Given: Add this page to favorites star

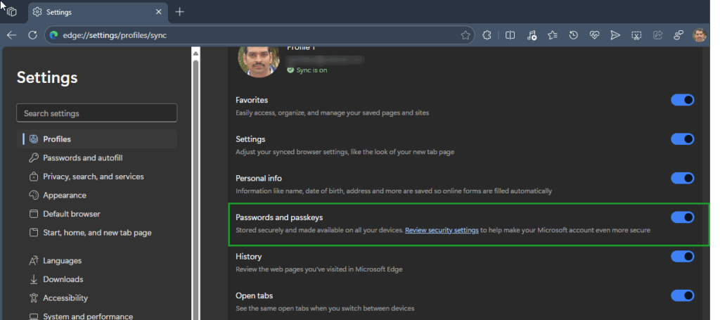Looking at the screenshot, I should click(465, 35).
